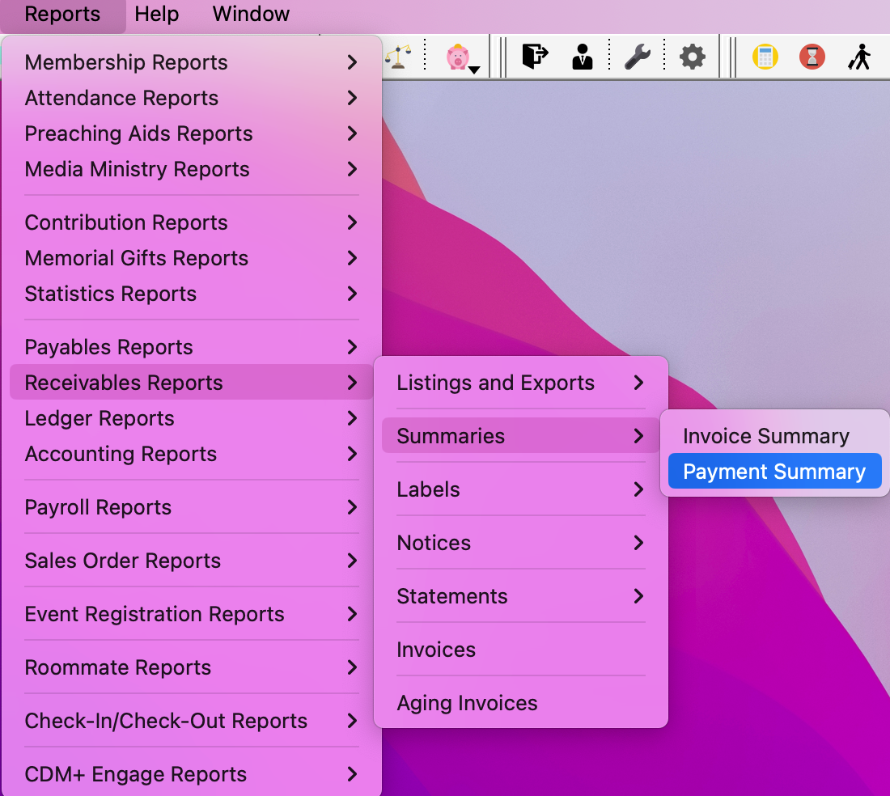Click the walking traveler with luggage icon

coord(859,57)
